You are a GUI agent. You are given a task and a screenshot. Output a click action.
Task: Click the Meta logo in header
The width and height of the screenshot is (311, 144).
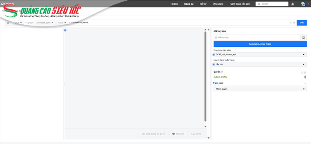(x=7, y=4)
